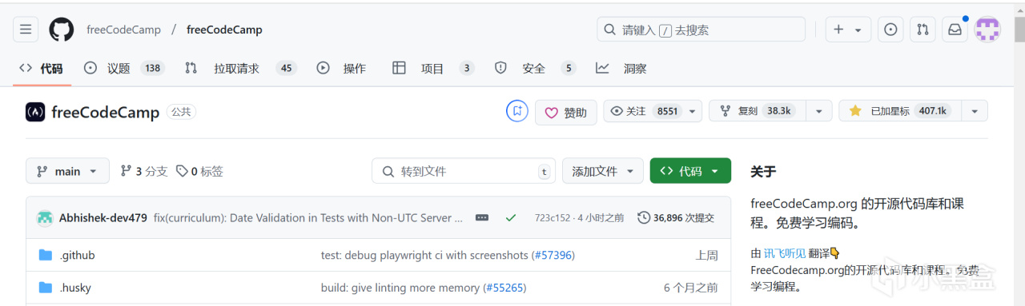Switch to the 操作 tab
The width and height of the screenshot is (1025, 306).
pyautogui.click(x=342, y=68)
